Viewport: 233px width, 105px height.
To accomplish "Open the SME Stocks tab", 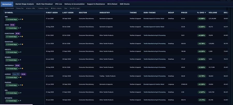I will point(125,4).
